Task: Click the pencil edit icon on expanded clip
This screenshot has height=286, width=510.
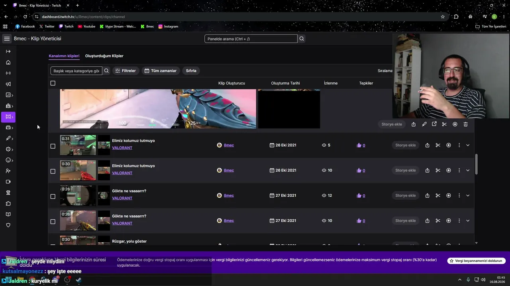Action: click(x=424, y=124)
